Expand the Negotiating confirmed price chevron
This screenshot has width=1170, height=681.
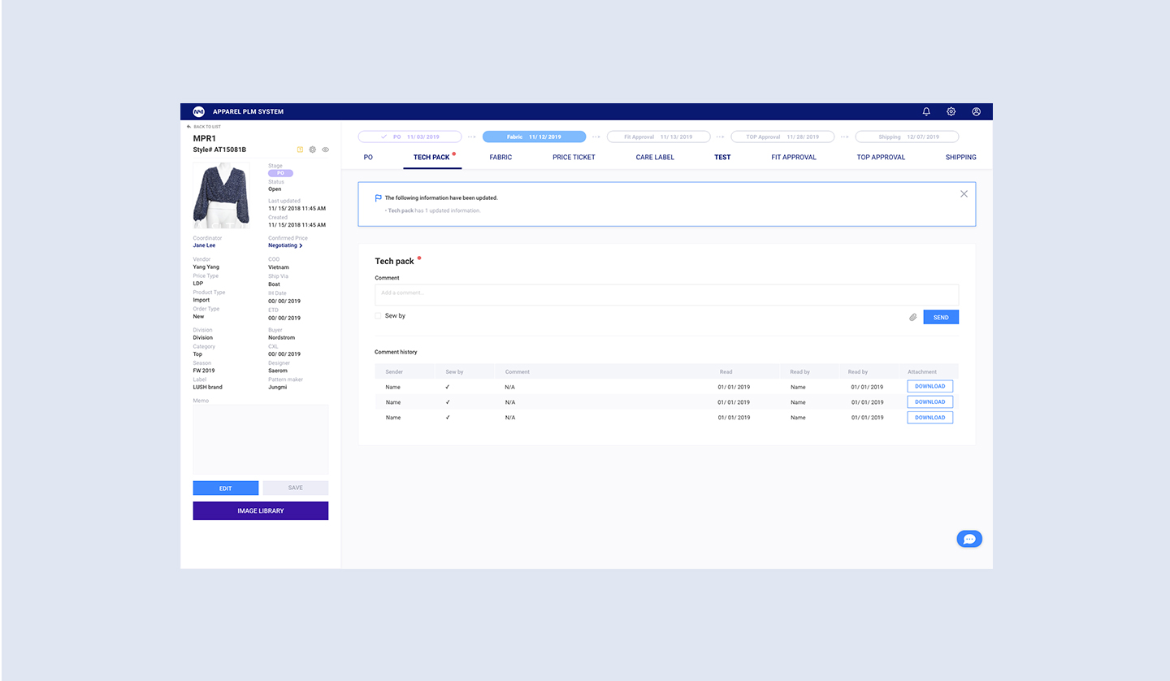tap(301, 245)
